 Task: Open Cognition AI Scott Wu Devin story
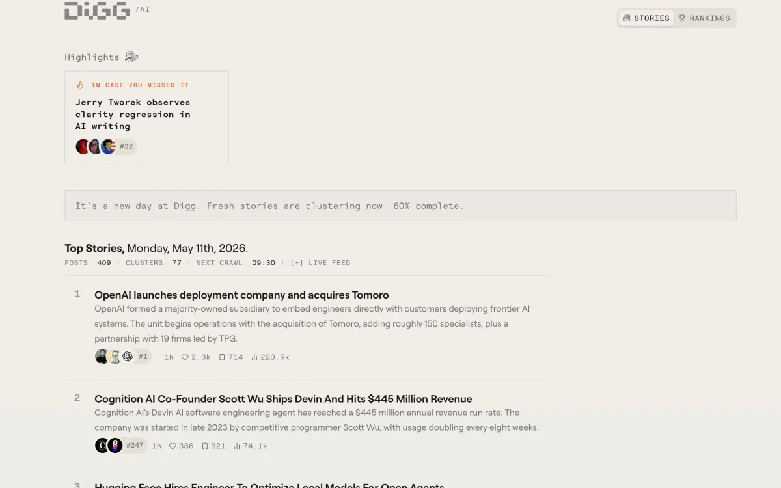coord(283,399)
